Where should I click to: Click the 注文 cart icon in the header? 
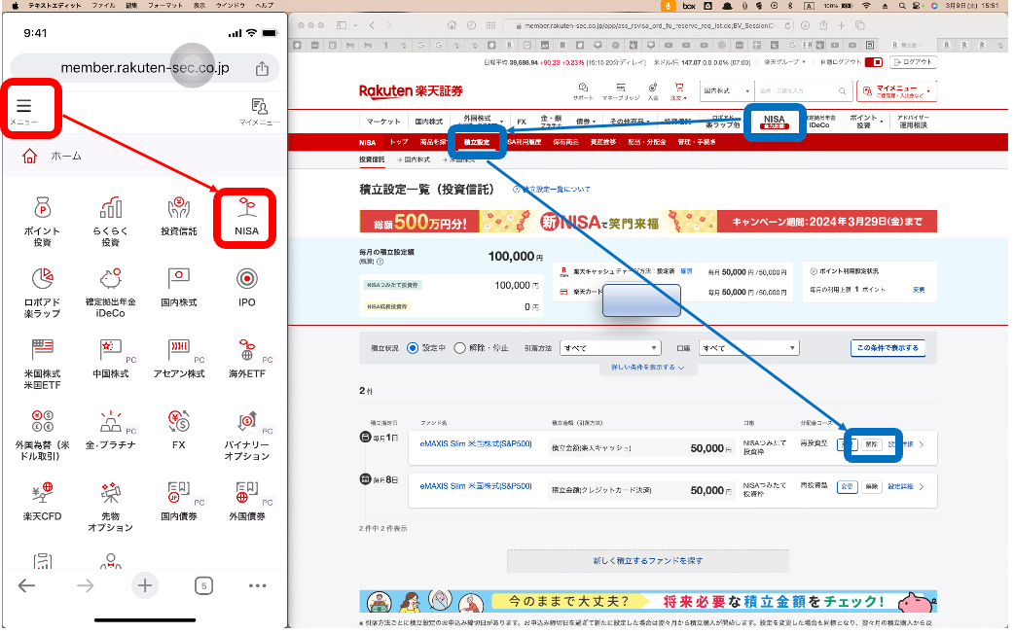678,91
